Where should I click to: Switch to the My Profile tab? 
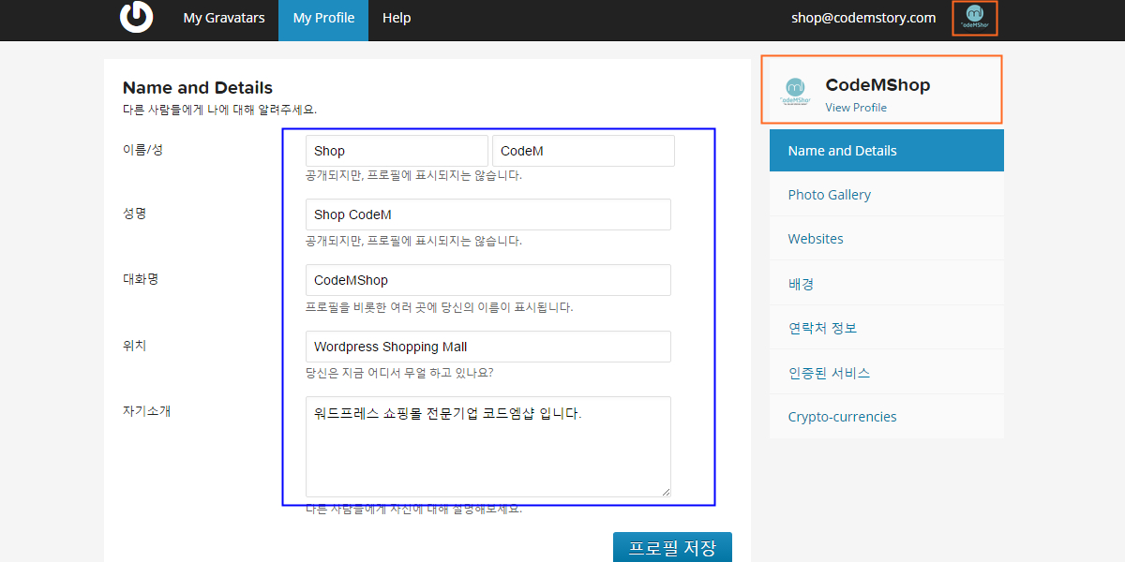pyautogui.click(x=322, y=18)
